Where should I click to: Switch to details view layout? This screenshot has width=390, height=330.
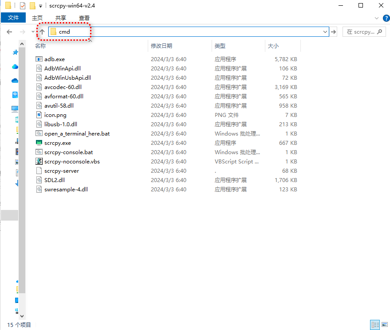(375, 325)
